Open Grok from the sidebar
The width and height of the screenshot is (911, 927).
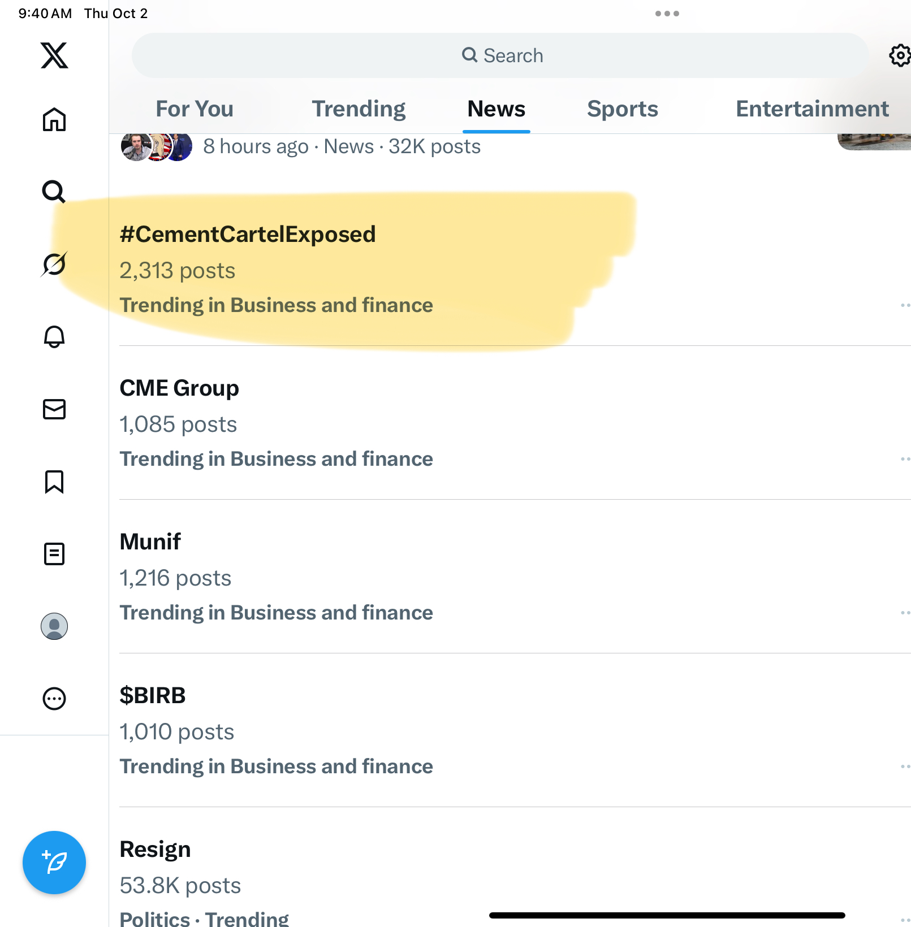pos(54,264)
